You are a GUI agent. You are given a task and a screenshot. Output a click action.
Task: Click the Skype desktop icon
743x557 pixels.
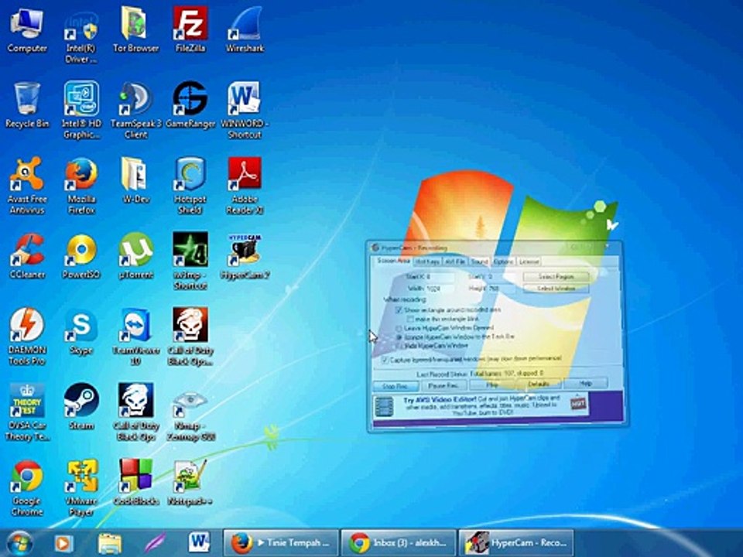tap(81, 332)
